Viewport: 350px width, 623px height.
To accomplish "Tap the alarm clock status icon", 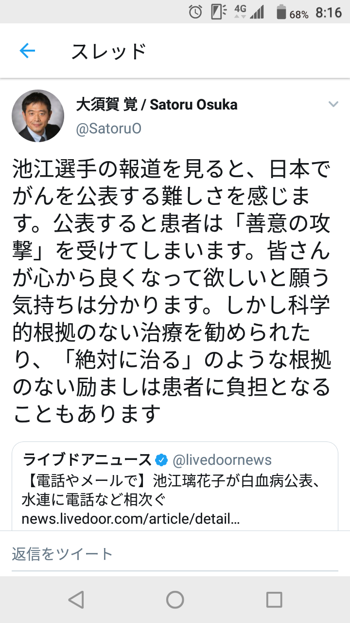I will [x=195, y=12].
